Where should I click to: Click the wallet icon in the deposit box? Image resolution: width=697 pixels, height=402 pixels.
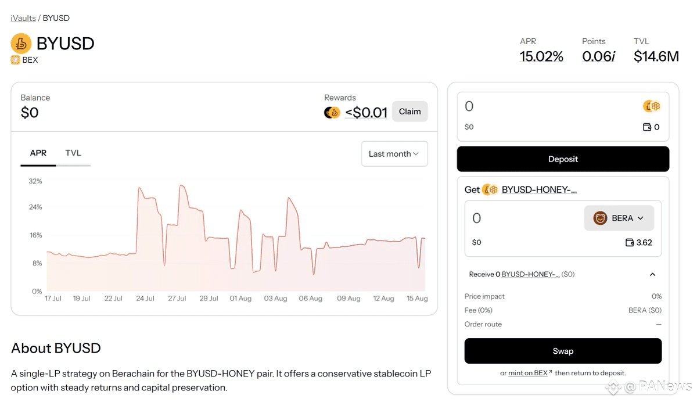(647, 127)
